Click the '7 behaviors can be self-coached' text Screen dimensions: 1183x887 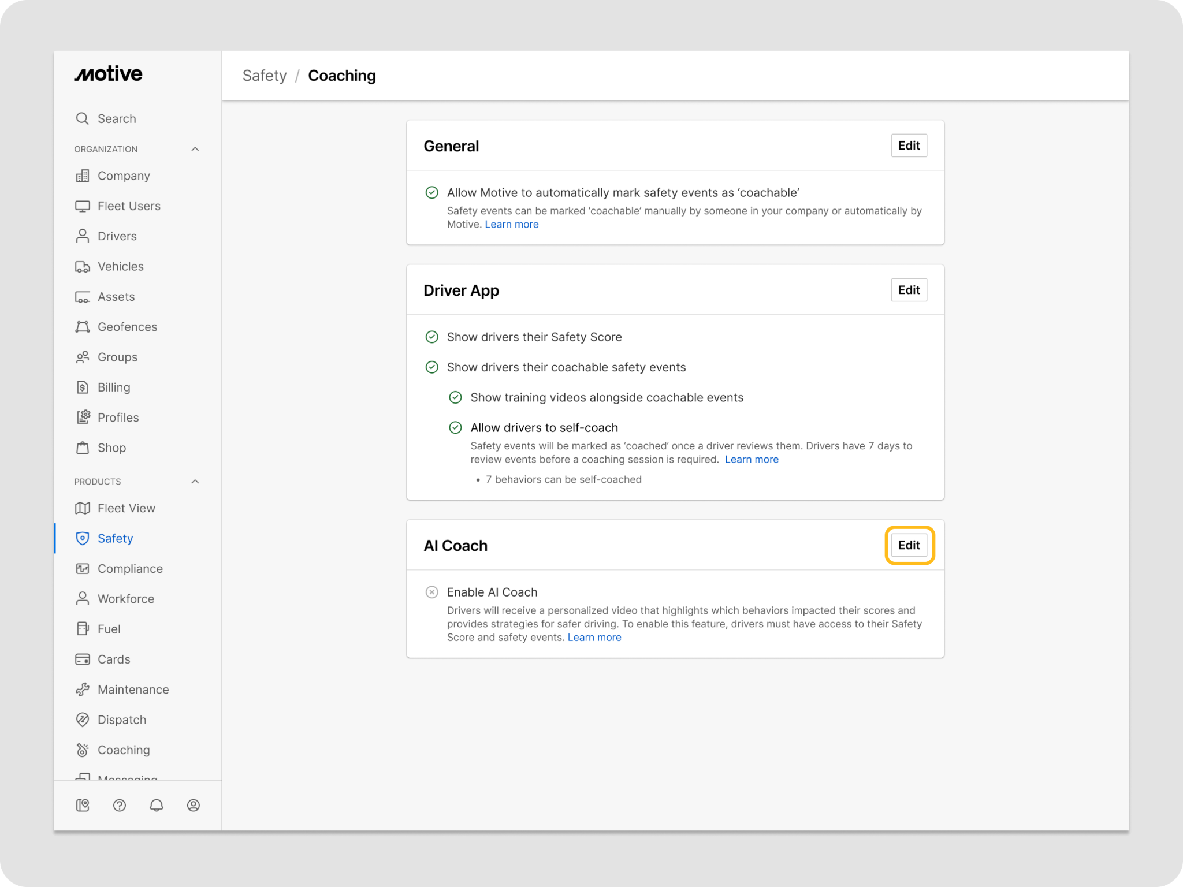coord(563,479)
